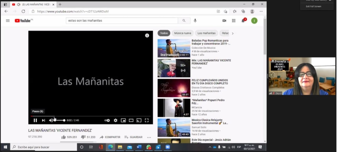337x152 pixels.
Task: Open the browser profile icon
Action: (x=252, y=12)
